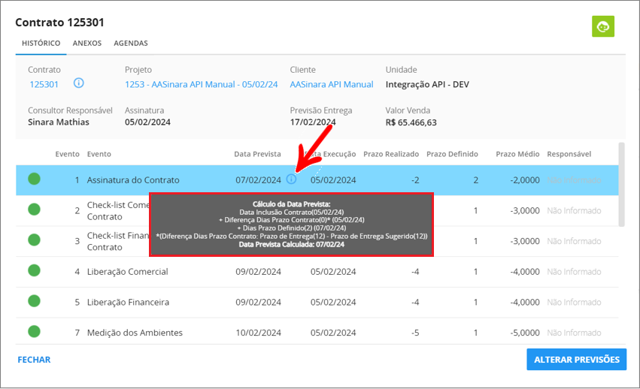
Task: Click green status dot for Liberação Comercial
Action: pos(35,271)
